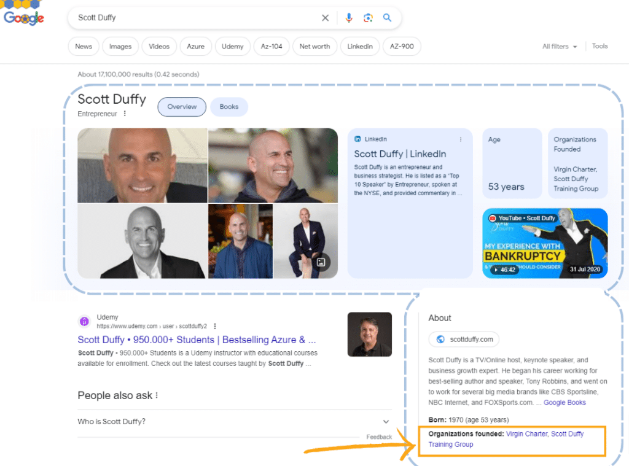Click the 46:42 video play badge
The image size is (629, 466).
point(505,270)
